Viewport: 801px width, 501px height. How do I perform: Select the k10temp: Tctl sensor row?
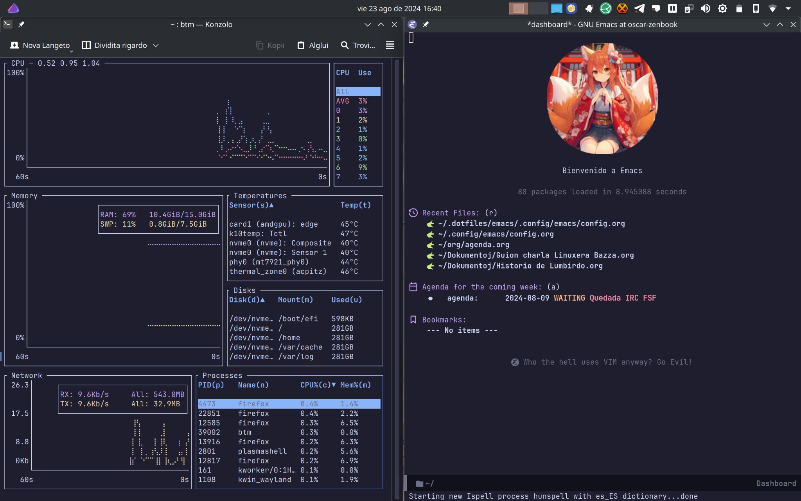coord(304,234)
